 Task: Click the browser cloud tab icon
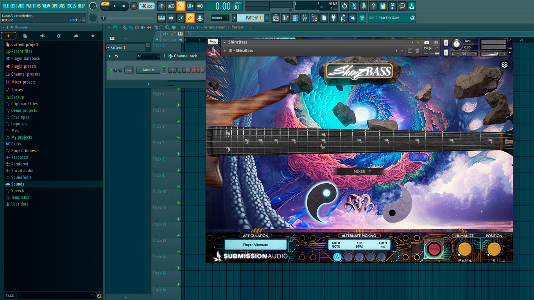click(x=76, y=36)
